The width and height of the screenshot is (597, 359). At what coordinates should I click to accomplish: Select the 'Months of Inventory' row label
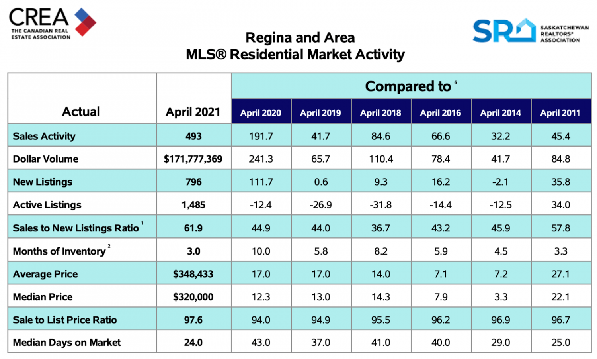[59, 251]
